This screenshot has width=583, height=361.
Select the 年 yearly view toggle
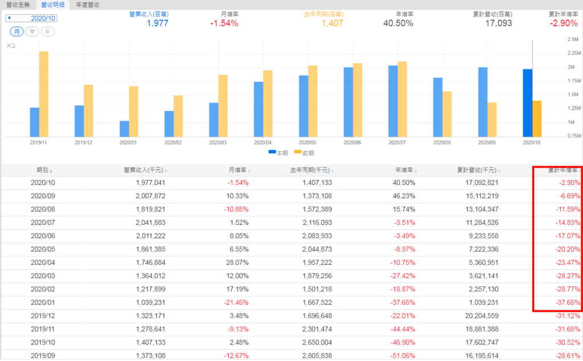48,31
